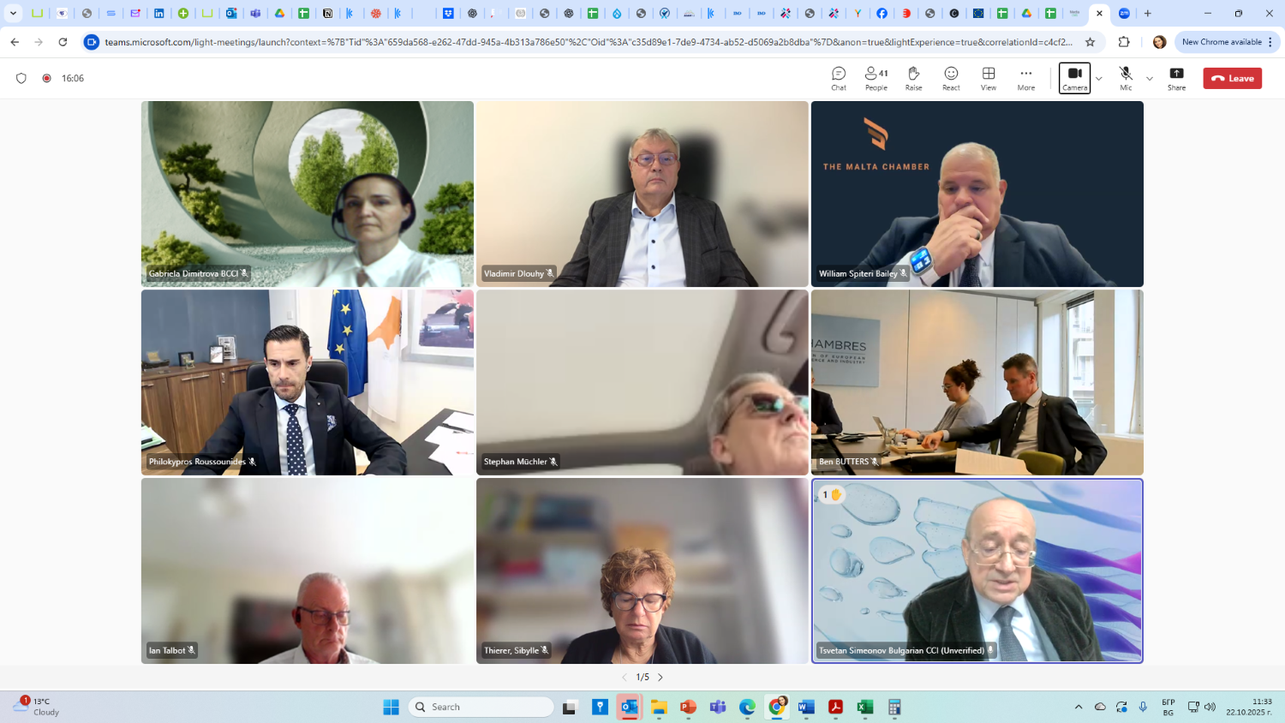The image size is (1285, 723).
Task: Open new browser tab
Action: click(x=1148, y=13)
